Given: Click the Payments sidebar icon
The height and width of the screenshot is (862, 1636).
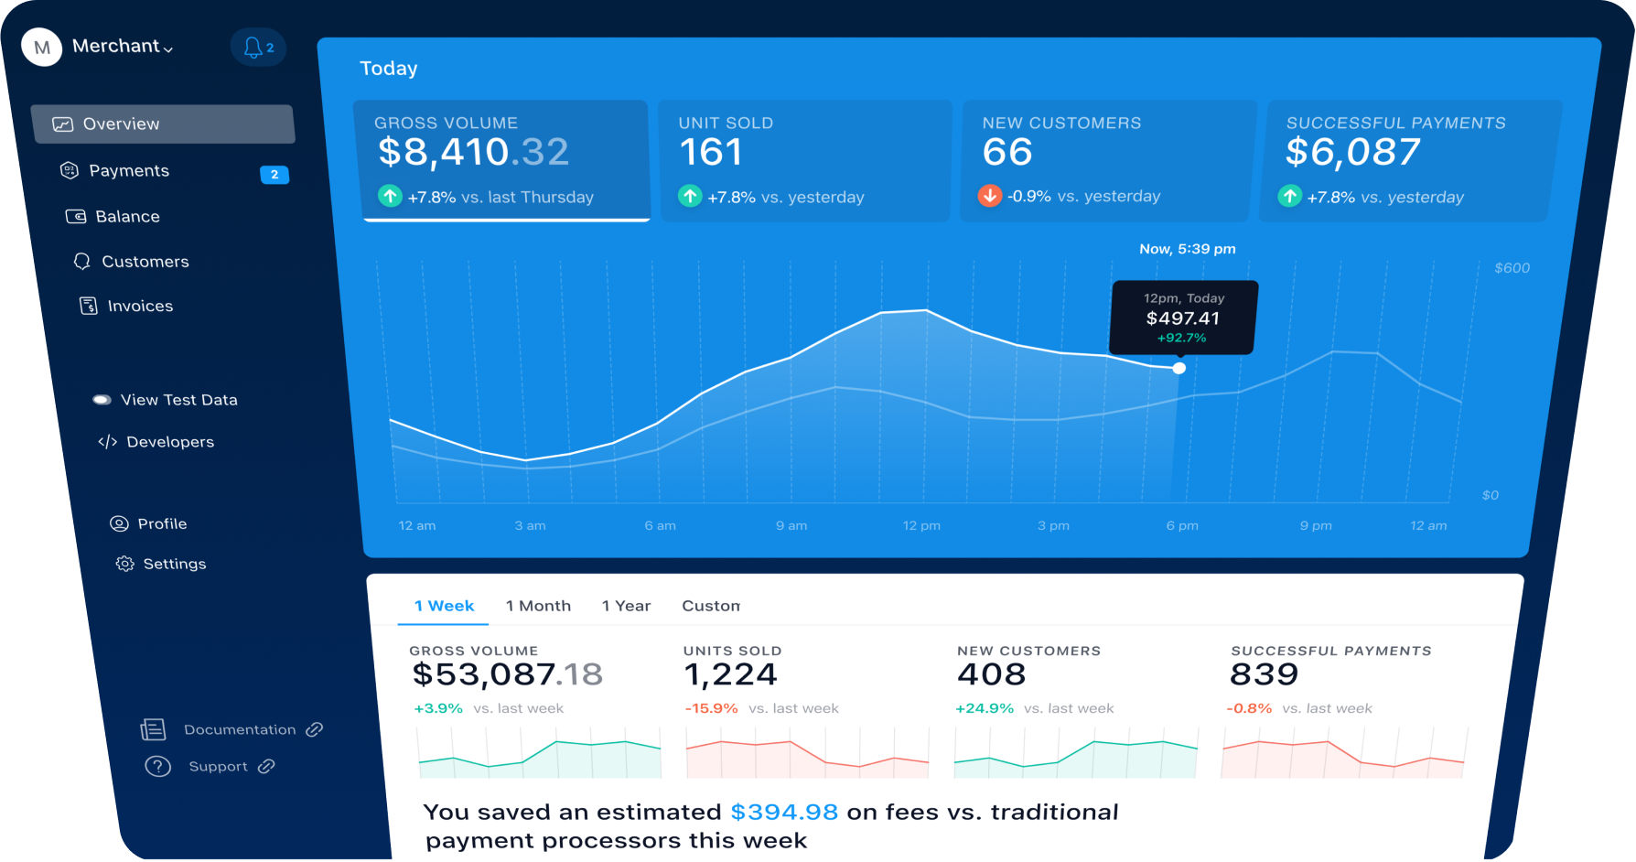Looking at the screenshot, I should click(x=69, y=170).
